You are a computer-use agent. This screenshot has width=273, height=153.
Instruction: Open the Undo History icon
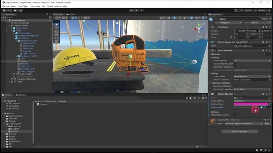(x=236, y=10)
